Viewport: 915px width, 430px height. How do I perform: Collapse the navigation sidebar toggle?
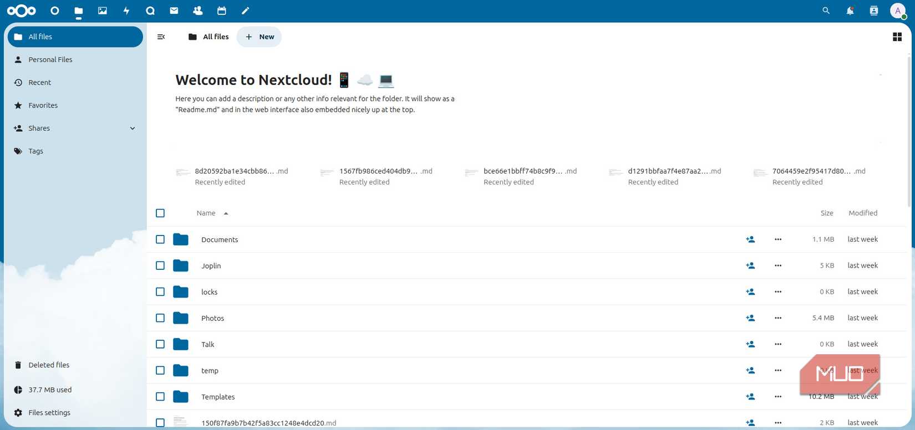(161, 37)
